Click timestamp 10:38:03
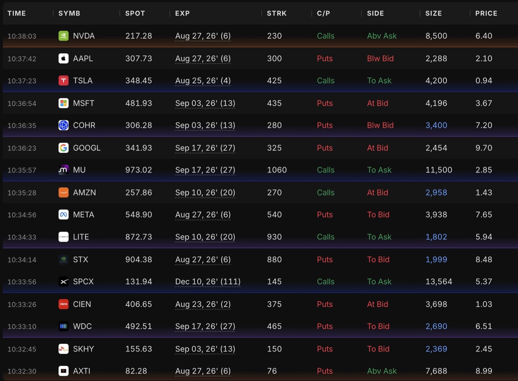This screenshot has height=381, width=518. (x=22, y=36)
